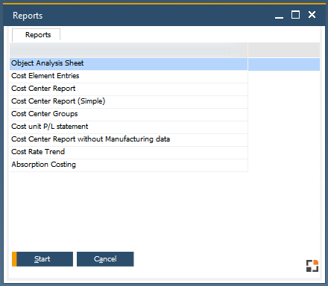Select Cost Center Report without Manufacturing data

point(129,139)
